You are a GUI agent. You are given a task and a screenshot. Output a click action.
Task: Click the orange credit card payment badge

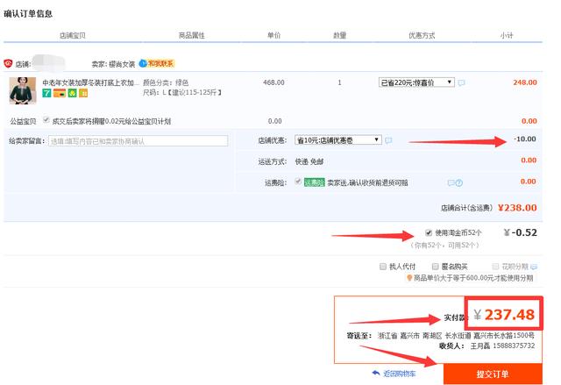[x=60, y=93]
